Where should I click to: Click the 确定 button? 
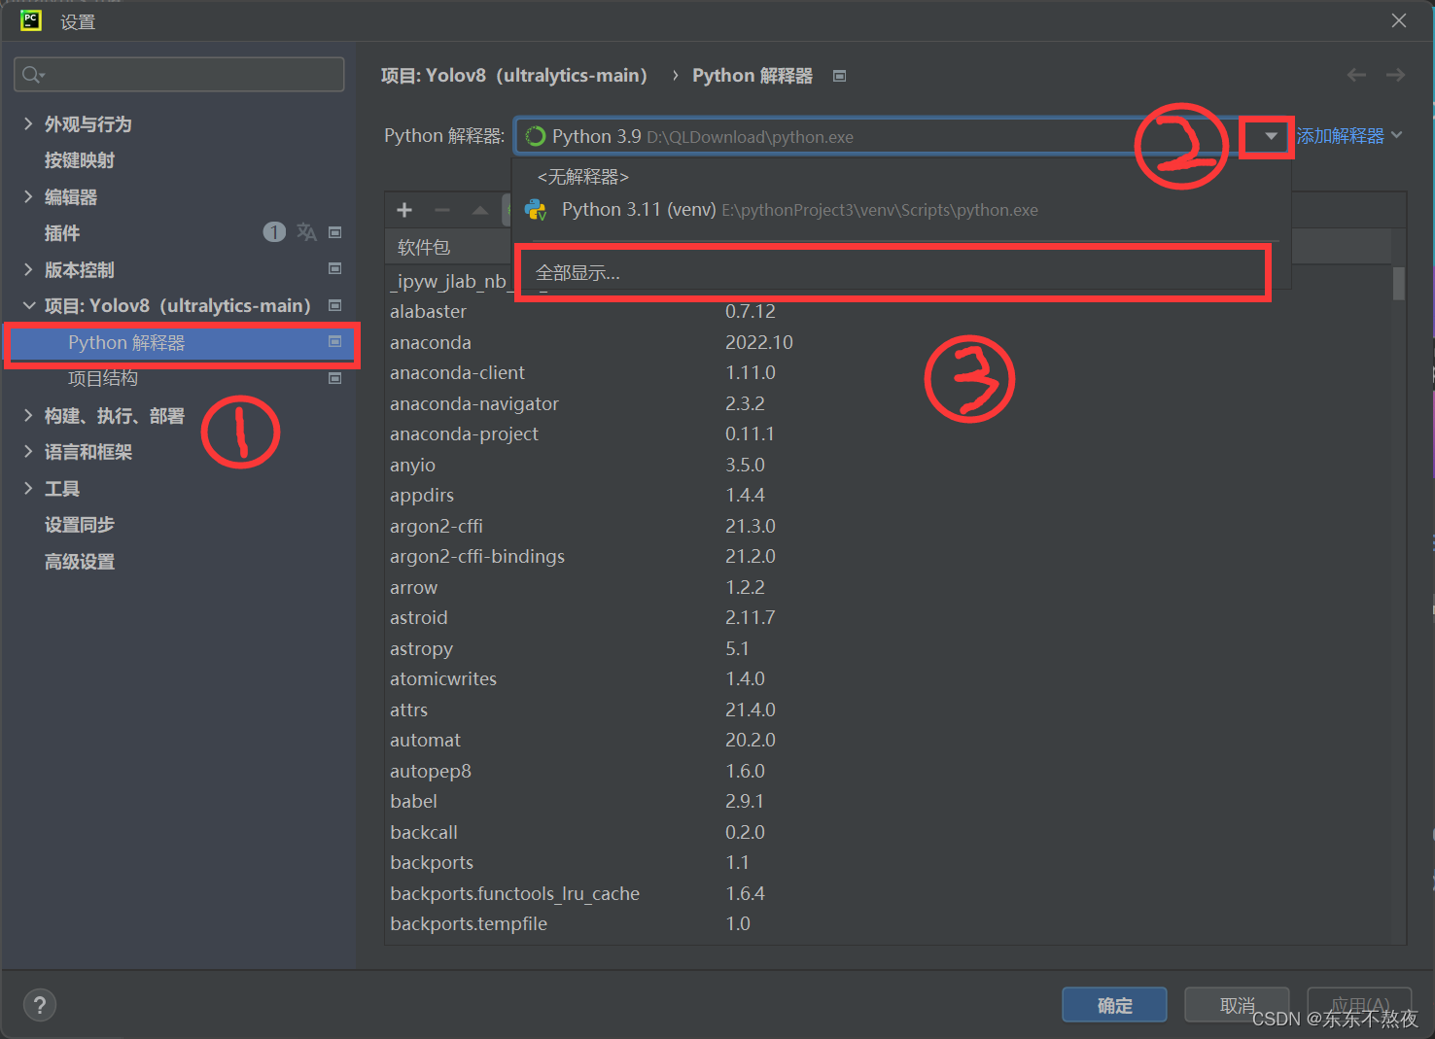(x=1114, y=1005)
